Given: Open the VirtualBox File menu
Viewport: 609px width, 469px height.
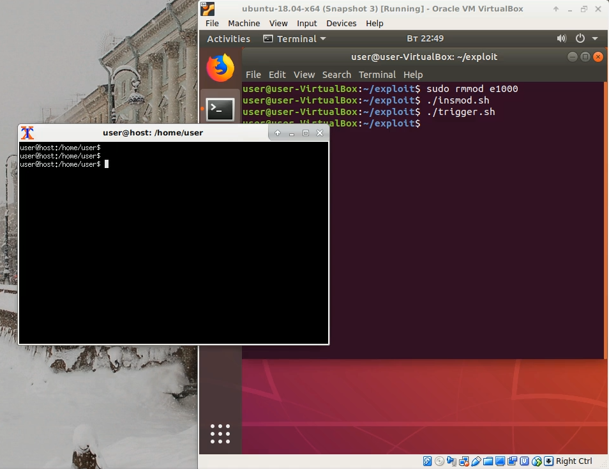Looking at the screenshot, I should [x=212, y=24].
